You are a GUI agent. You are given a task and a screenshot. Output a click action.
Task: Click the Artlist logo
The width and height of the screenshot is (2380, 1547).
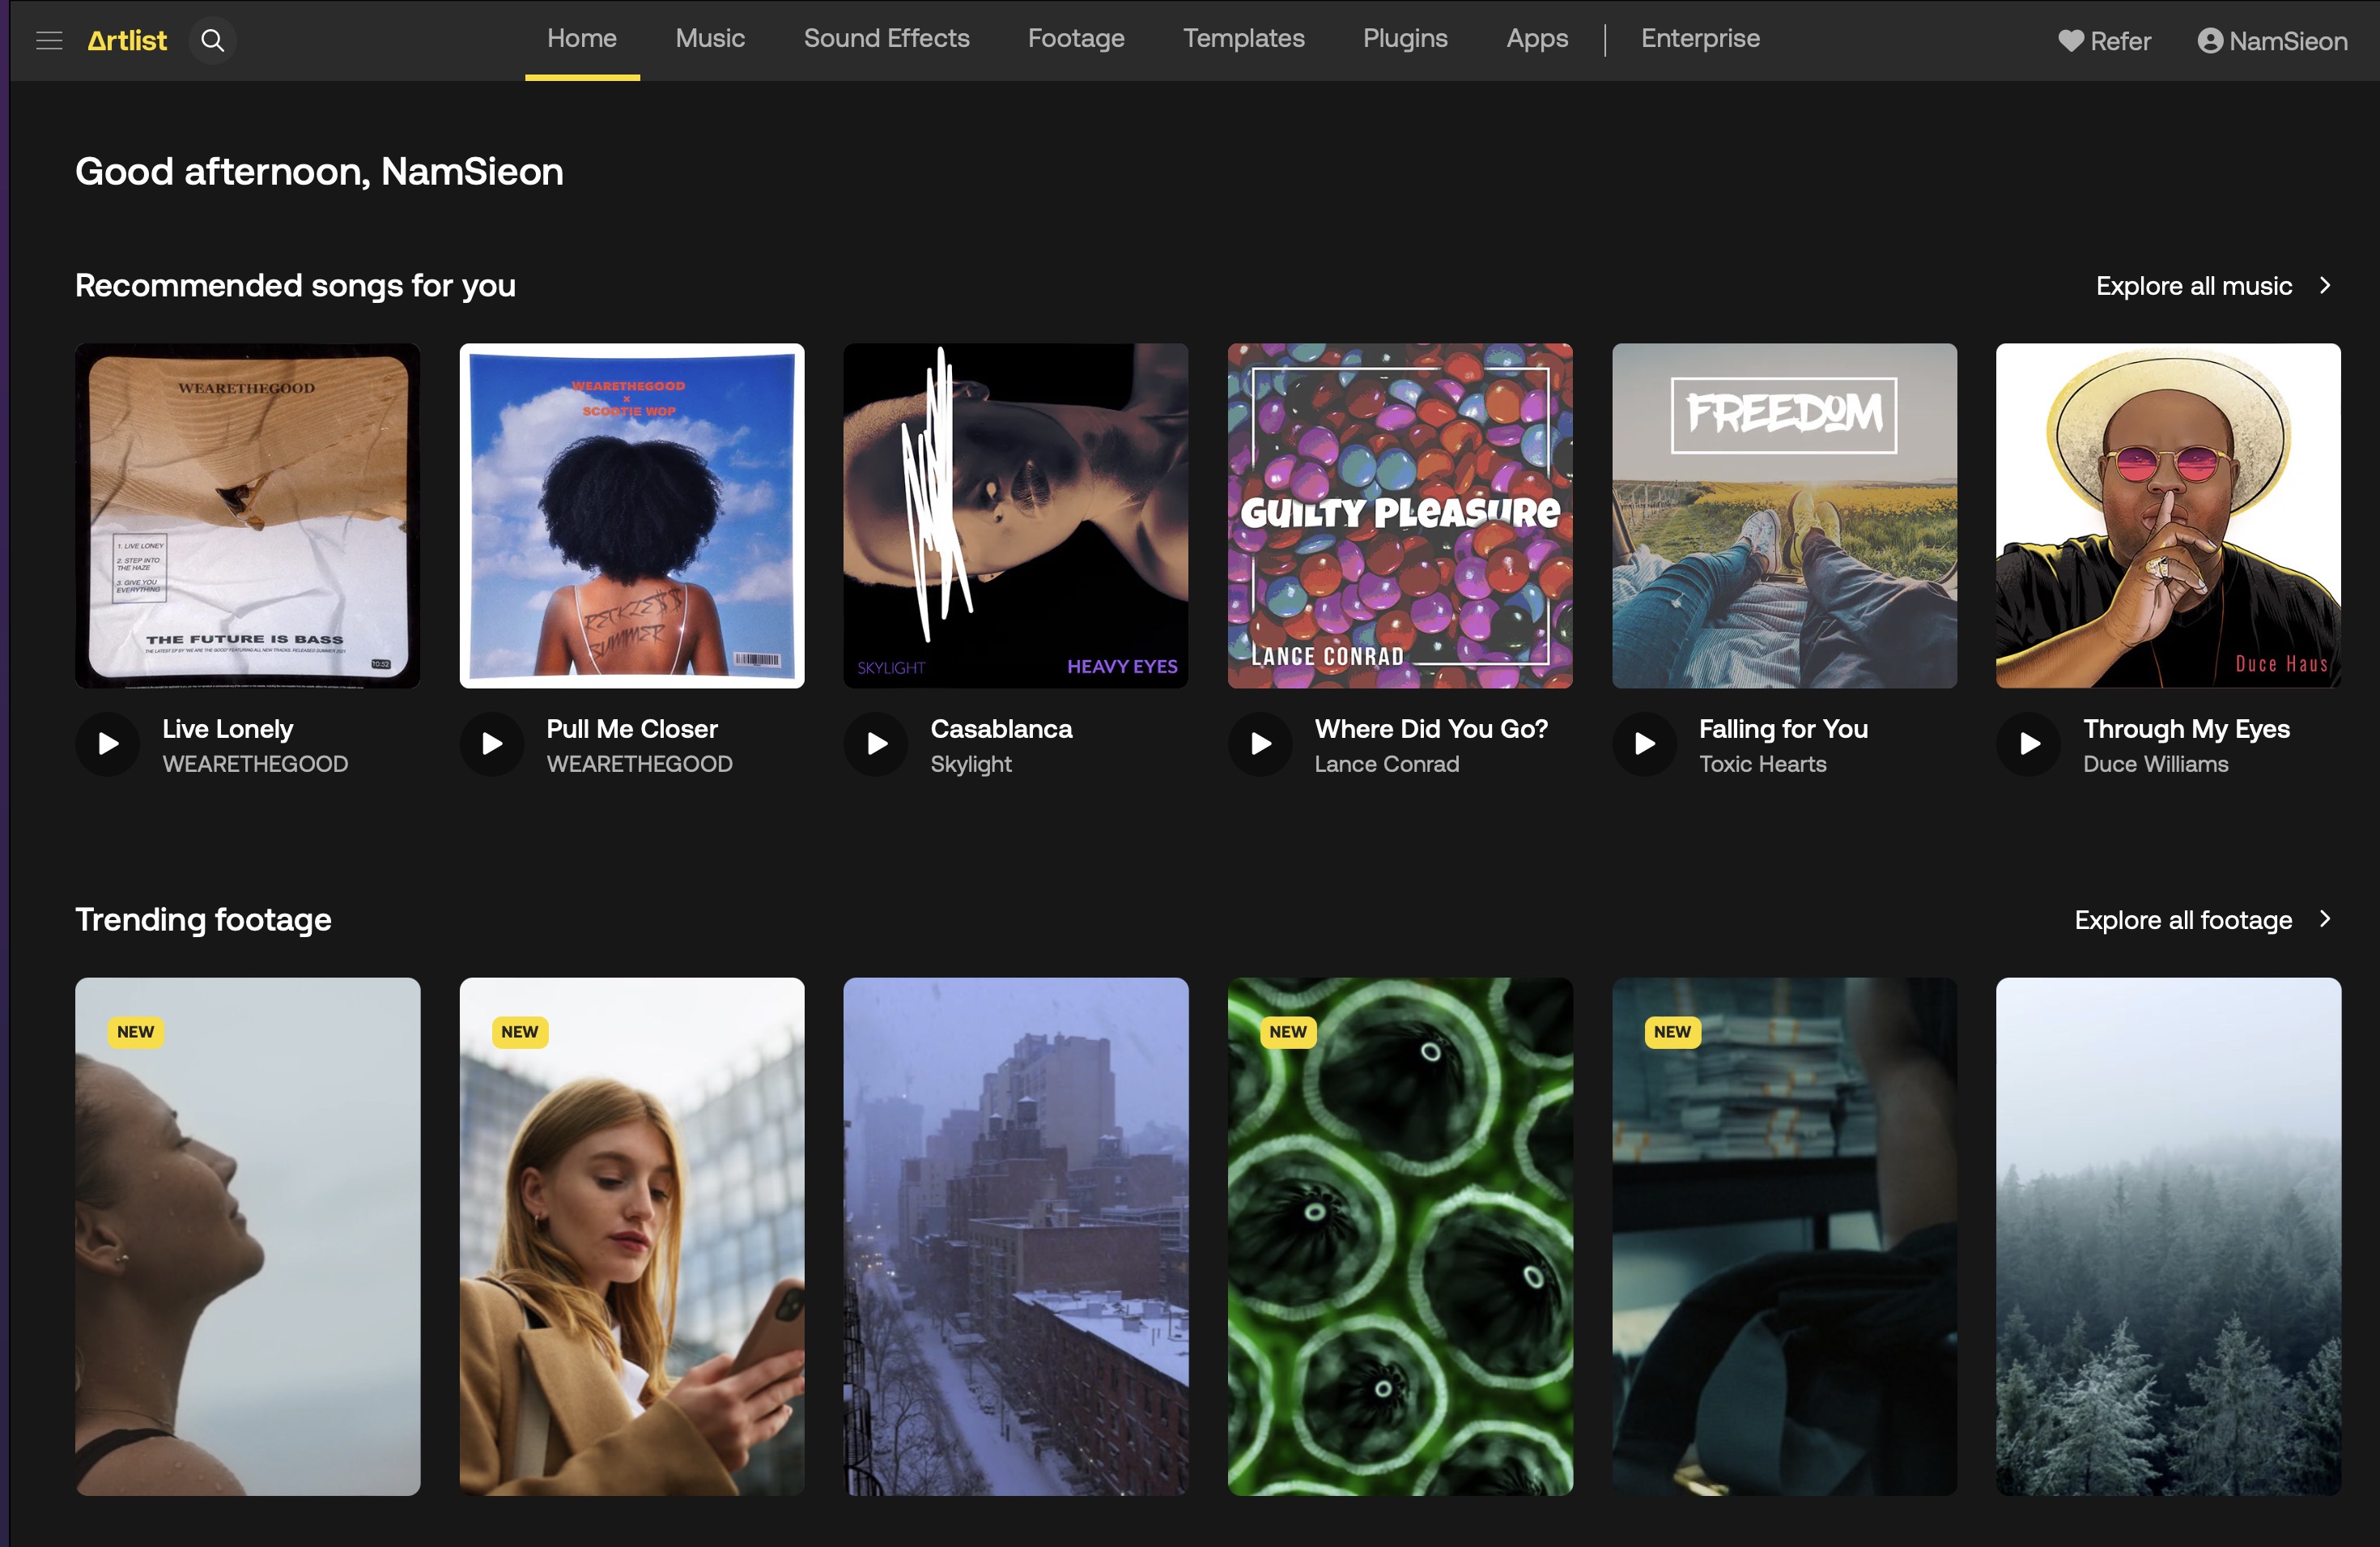coord(127,40)
